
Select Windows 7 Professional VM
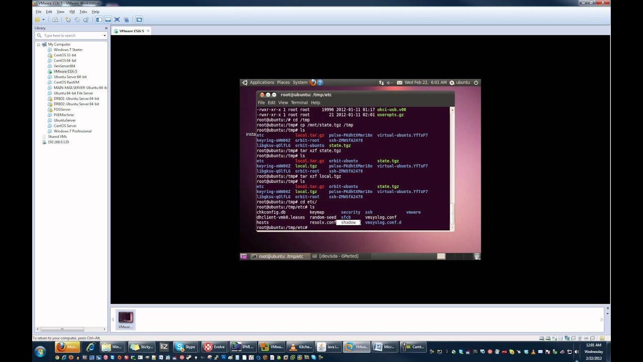(x=72, y=131)
